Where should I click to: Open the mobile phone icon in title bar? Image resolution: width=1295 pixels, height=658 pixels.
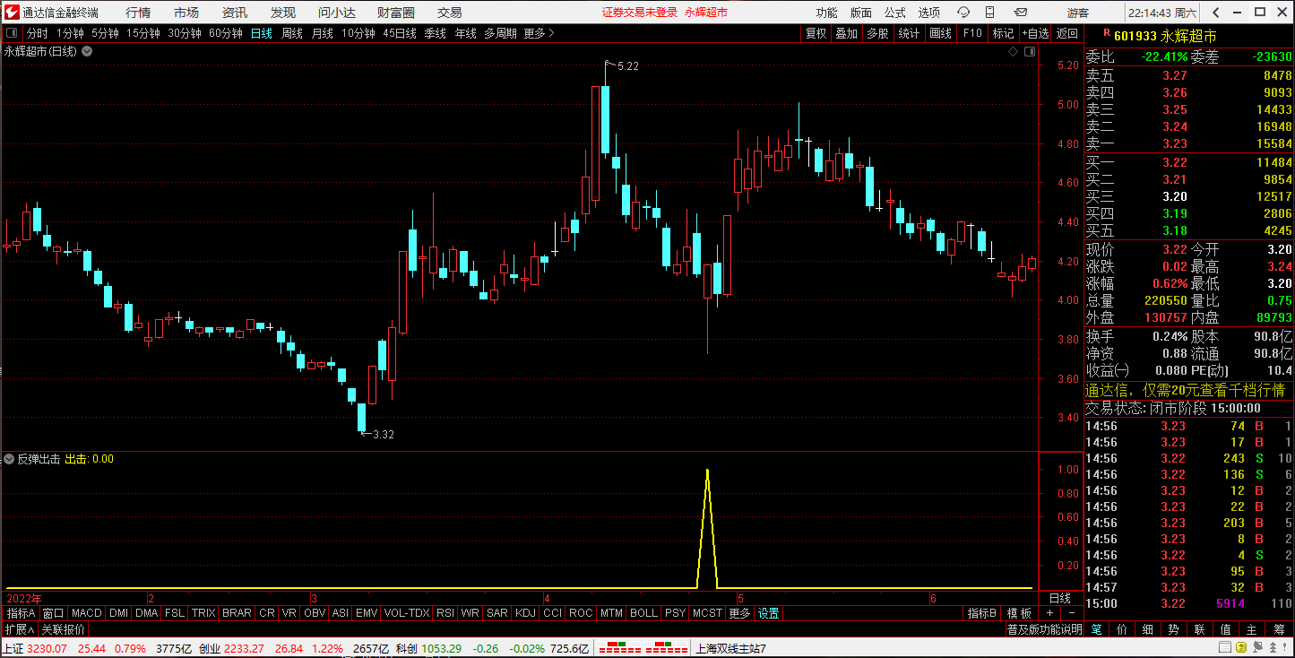[989, 13]
